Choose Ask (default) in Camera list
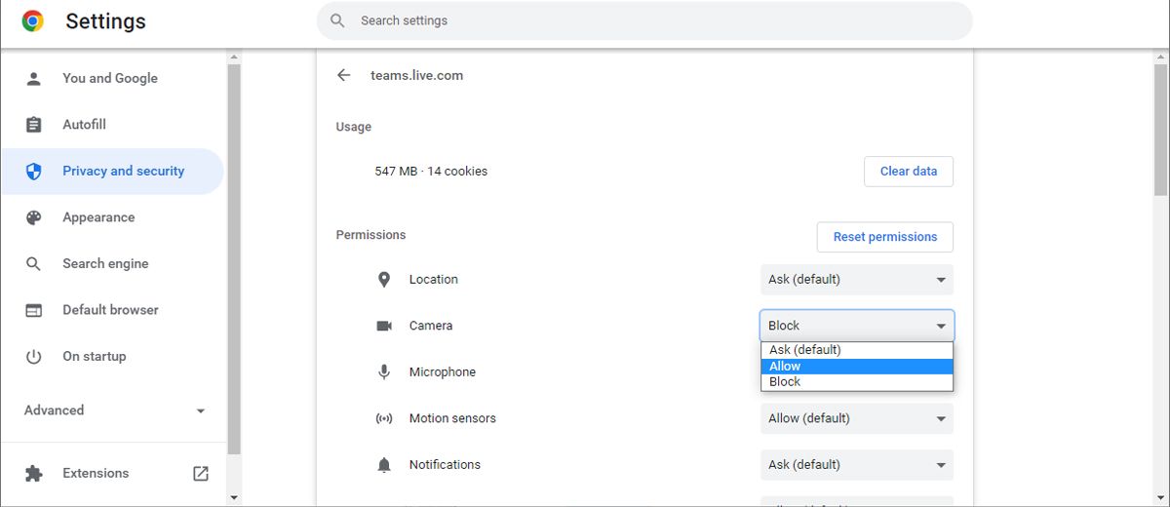 tap(857, 350)
